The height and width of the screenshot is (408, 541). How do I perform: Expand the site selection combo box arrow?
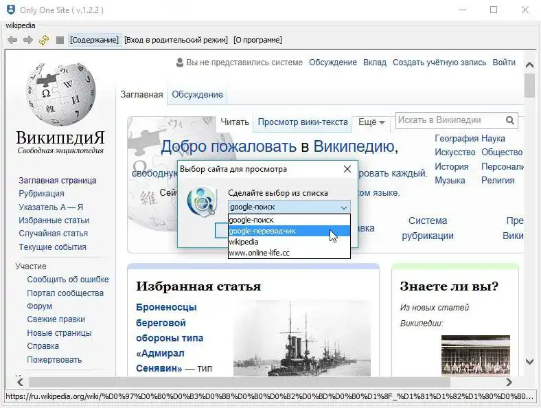344,207
